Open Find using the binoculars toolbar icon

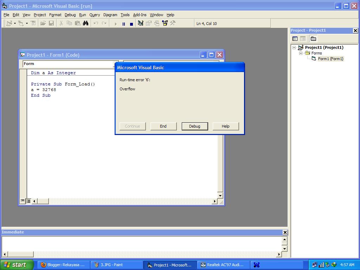85,23
